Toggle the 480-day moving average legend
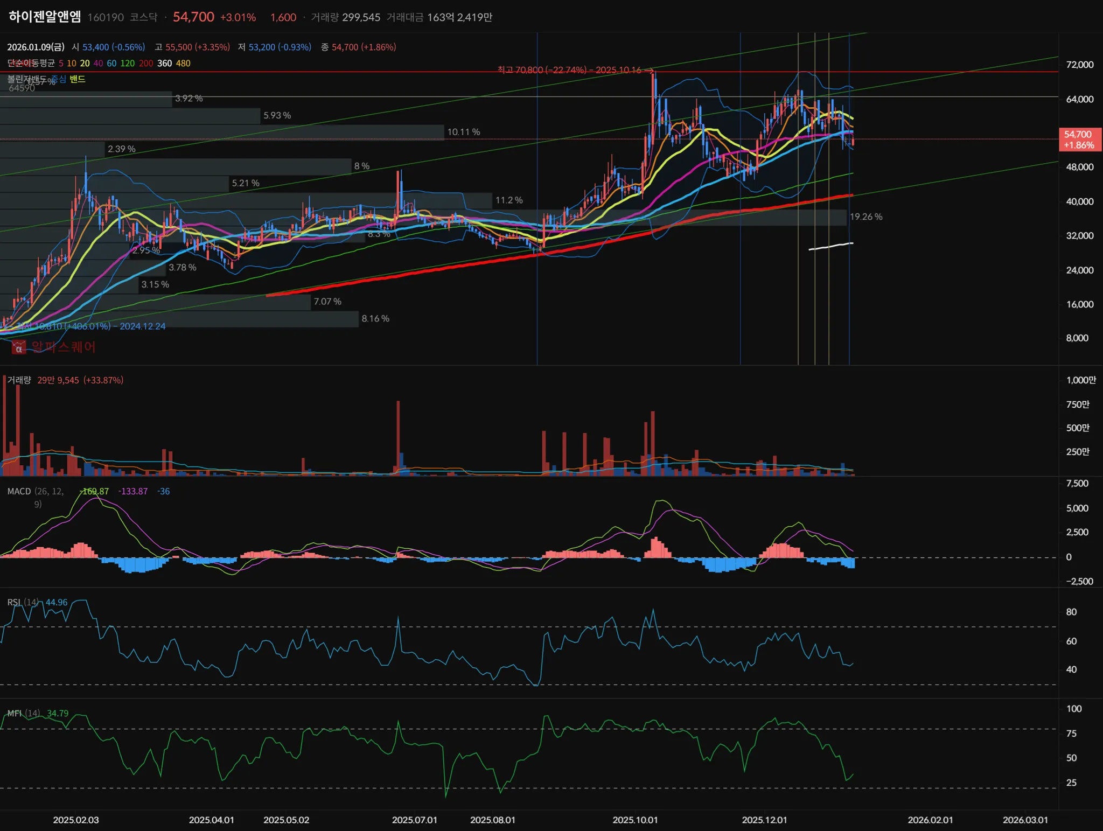 [183, 64]
